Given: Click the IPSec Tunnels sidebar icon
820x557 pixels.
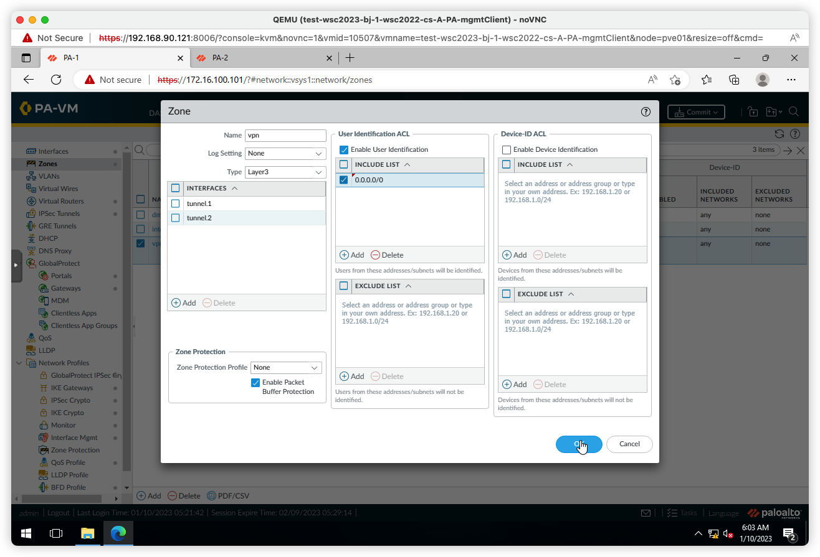Looking at the screenshot, I should 31,213.
